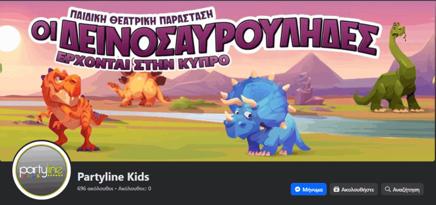
Task: Follow the page using Ακολουθήστε text
Action: (358, 190)
